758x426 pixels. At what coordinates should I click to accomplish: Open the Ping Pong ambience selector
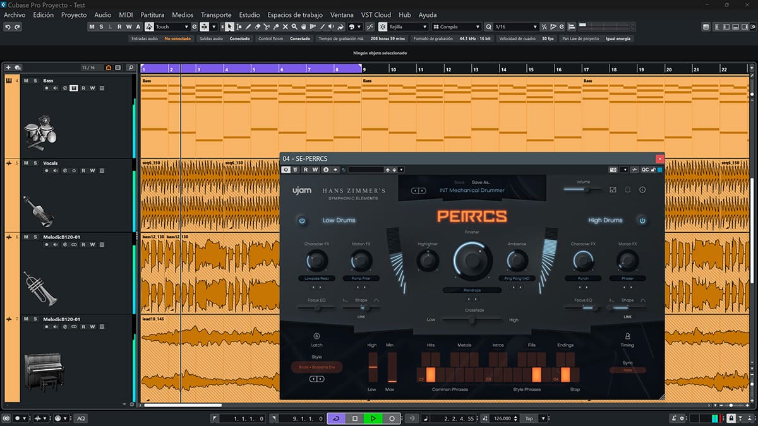(x=517, y=278)
